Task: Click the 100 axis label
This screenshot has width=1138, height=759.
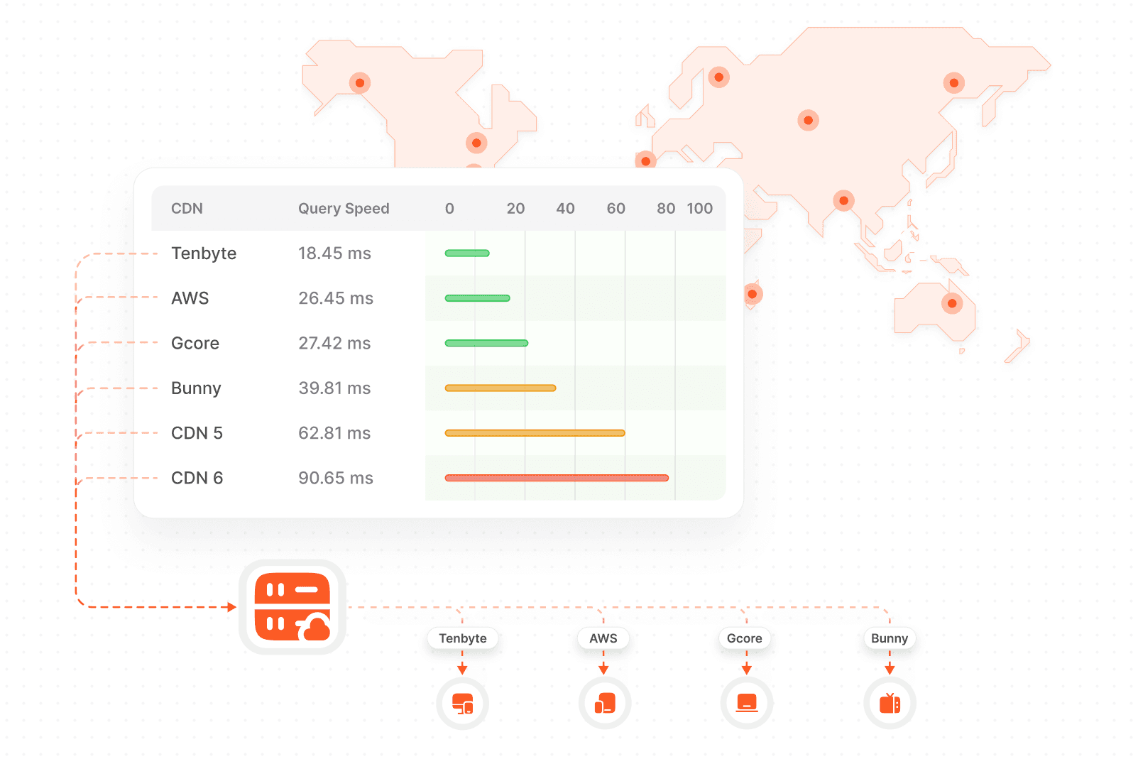Action: pyautogui.click(x=700, y=209)
